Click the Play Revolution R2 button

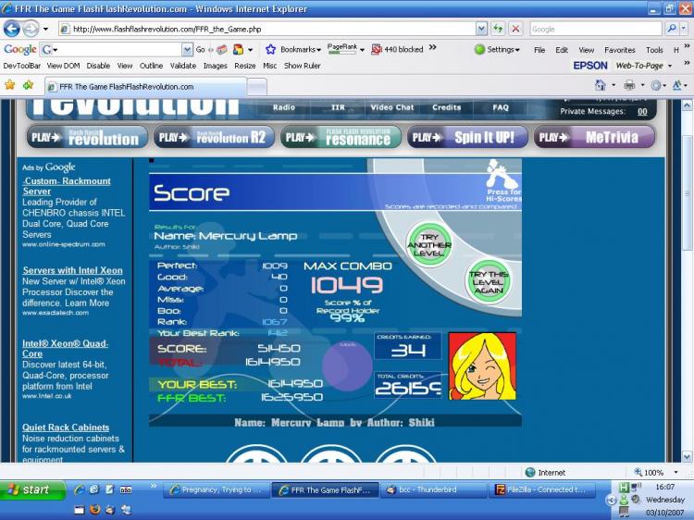click(x=214, y=137)
